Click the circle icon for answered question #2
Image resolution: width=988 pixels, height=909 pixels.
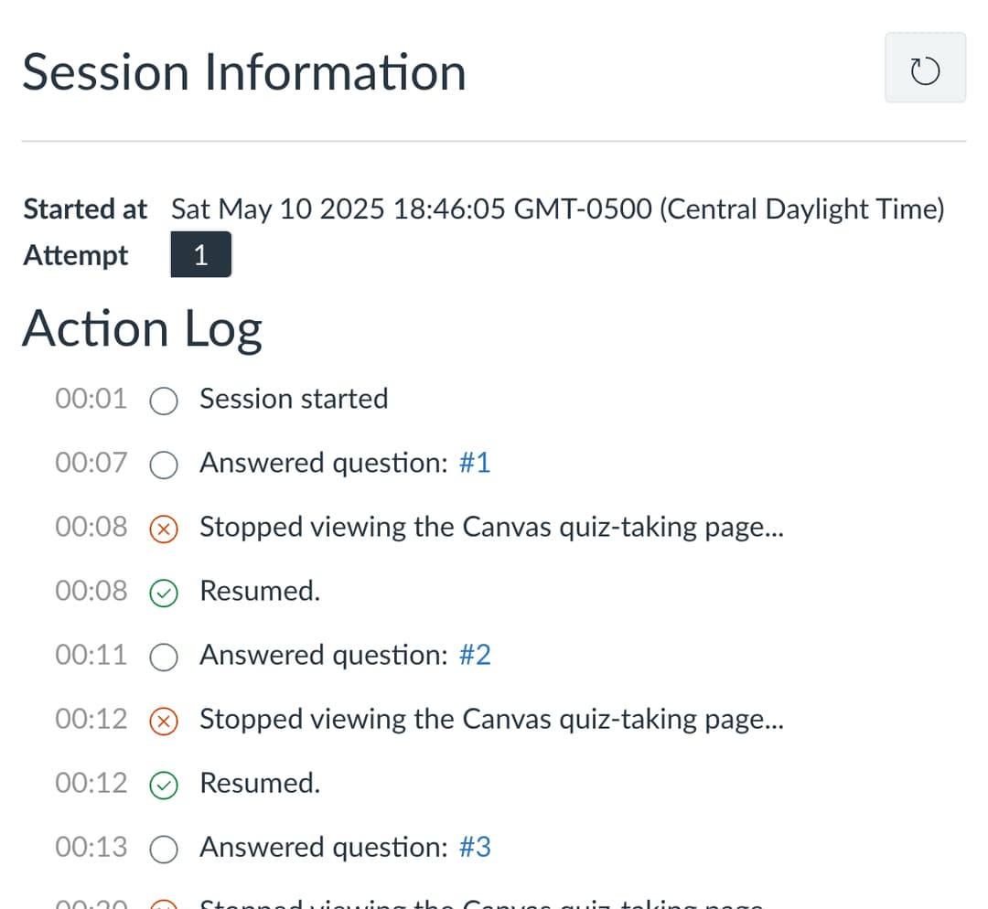click(164, 657)
